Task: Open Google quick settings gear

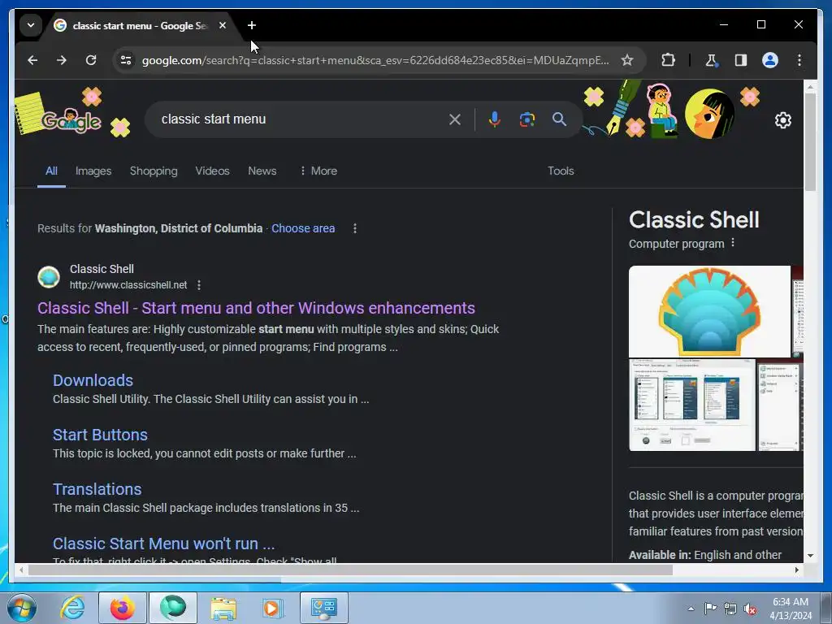Action: [x=783, y=120]
